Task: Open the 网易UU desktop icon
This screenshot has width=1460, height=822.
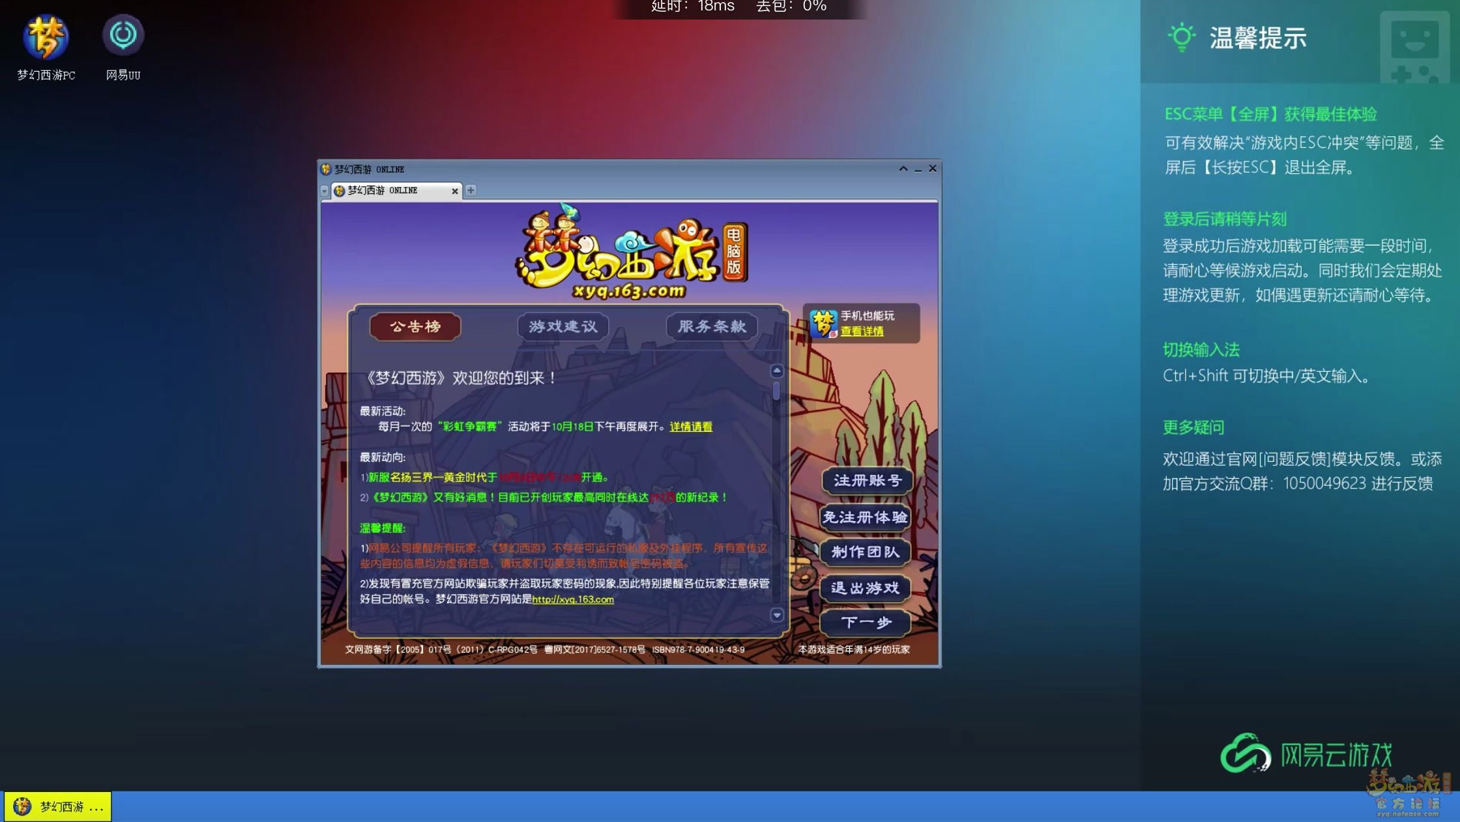Action: [123, 47]
